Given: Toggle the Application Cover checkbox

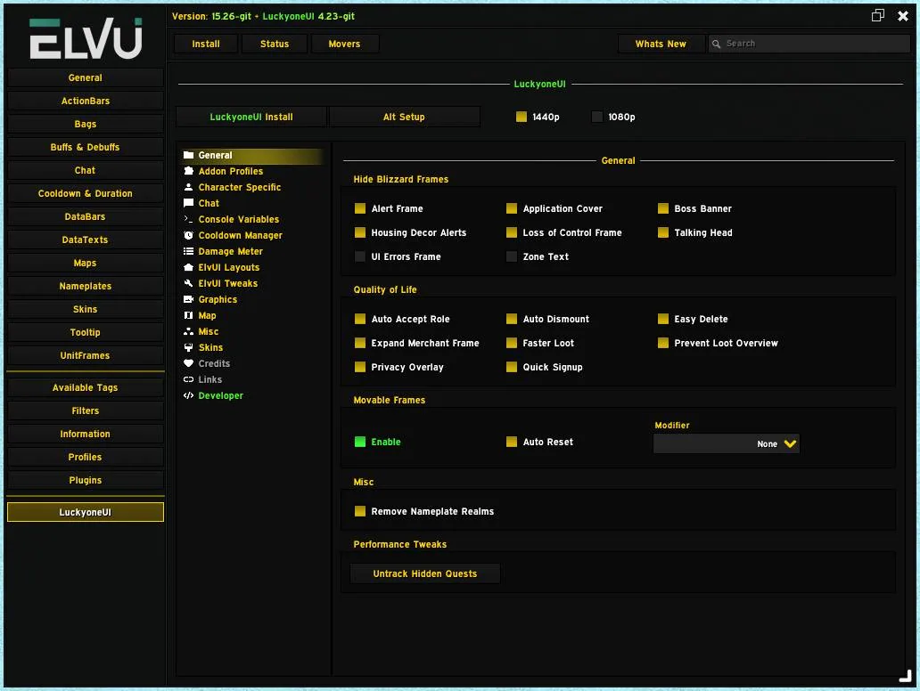Looking at the screenshot, I should [512, 208].
